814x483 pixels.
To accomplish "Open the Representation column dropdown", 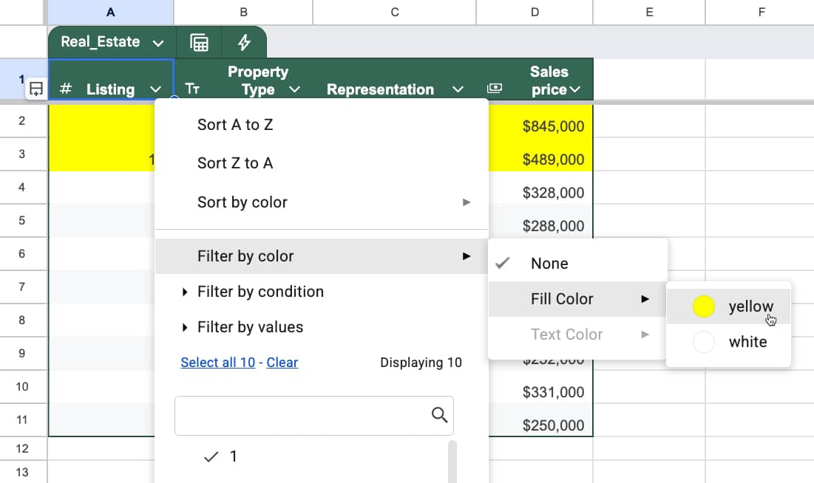I will (458, 89).
